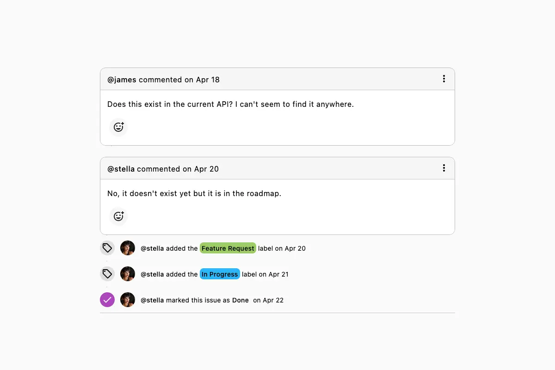
Task: Click @stella in the Feature Request event
Action: (x=152, y=248)
